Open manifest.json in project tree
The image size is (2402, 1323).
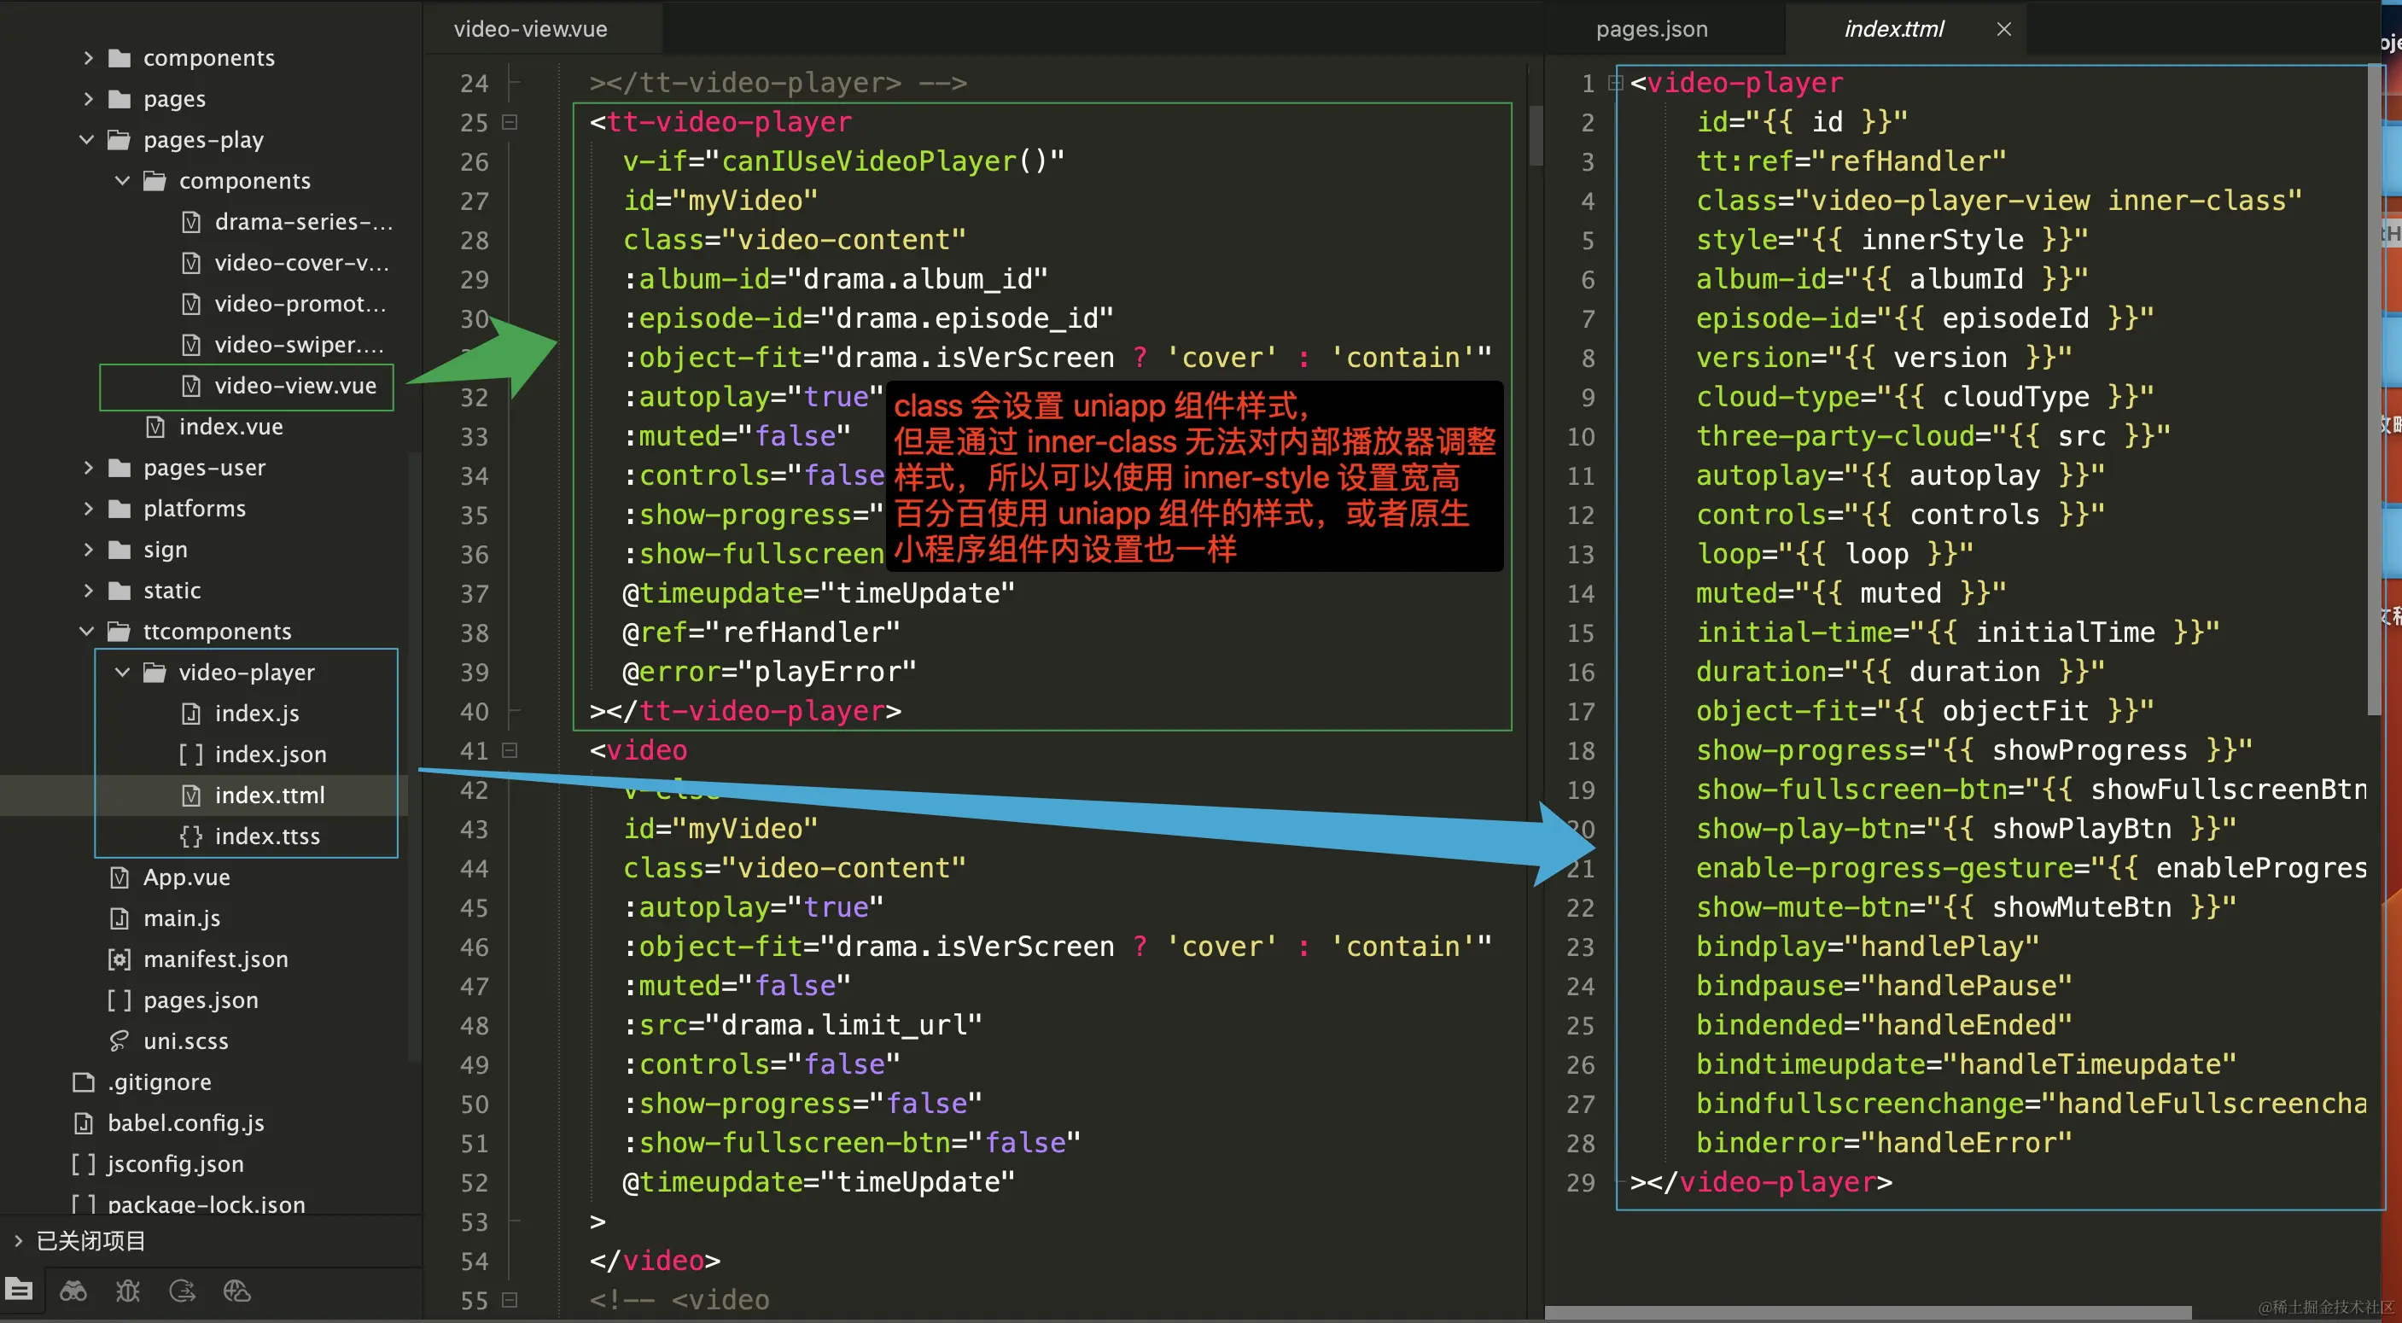[x=215, y=959]
